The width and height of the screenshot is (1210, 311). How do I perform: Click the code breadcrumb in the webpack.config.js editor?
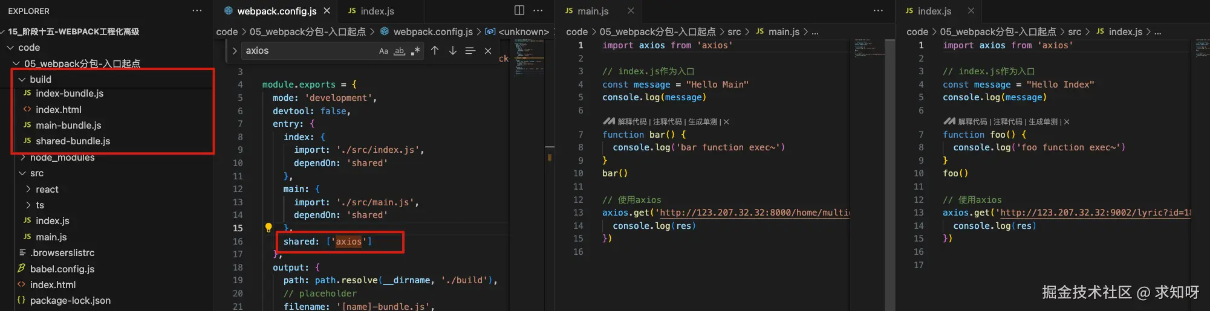point(227,32)
